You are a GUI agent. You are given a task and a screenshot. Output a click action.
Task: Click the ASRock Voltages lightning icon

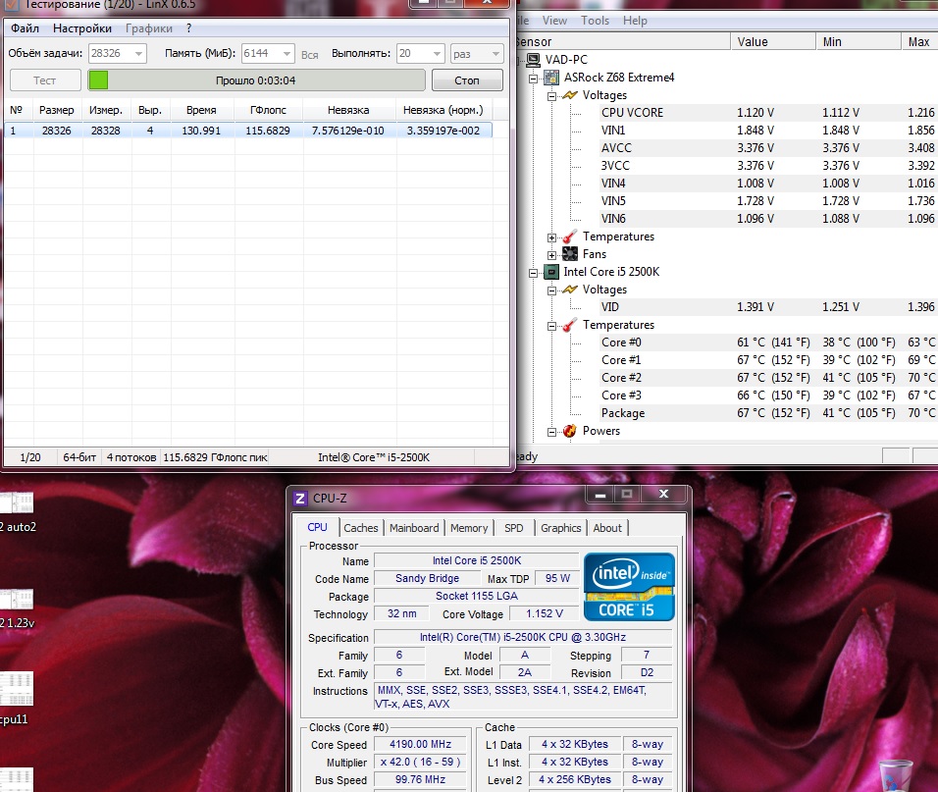click(x=570, y=95)
